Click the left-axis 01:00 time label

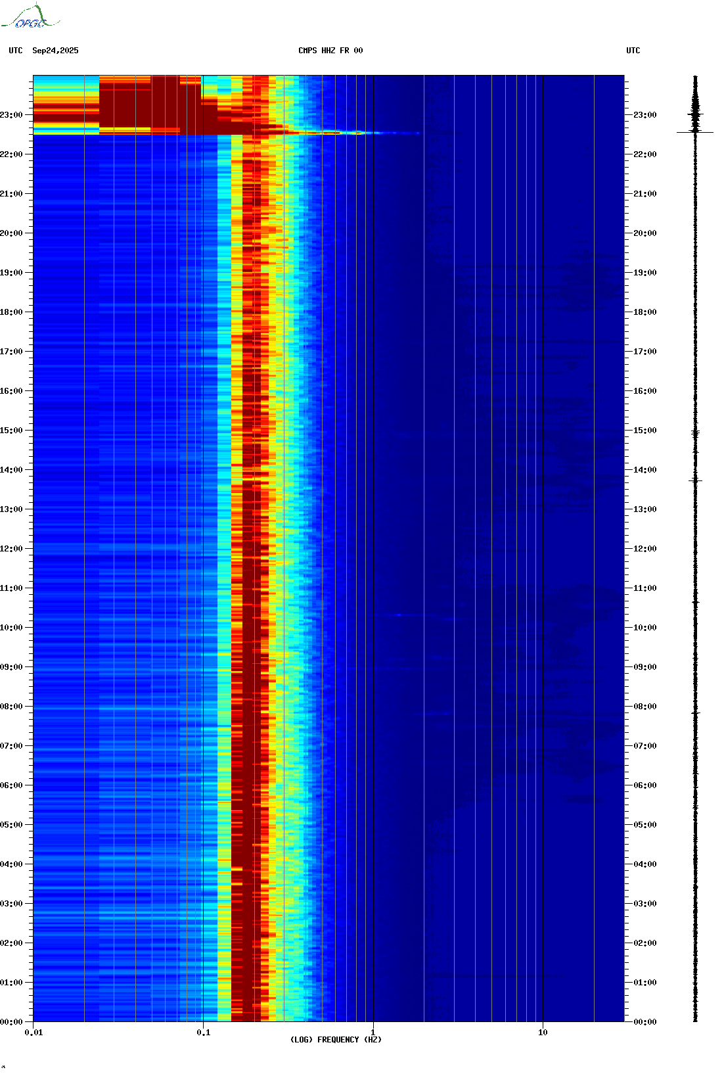[11, 983]
